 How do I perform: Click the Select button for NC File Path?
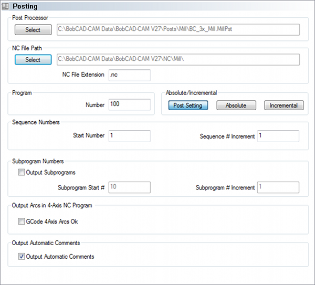click(x=33, y=60)
